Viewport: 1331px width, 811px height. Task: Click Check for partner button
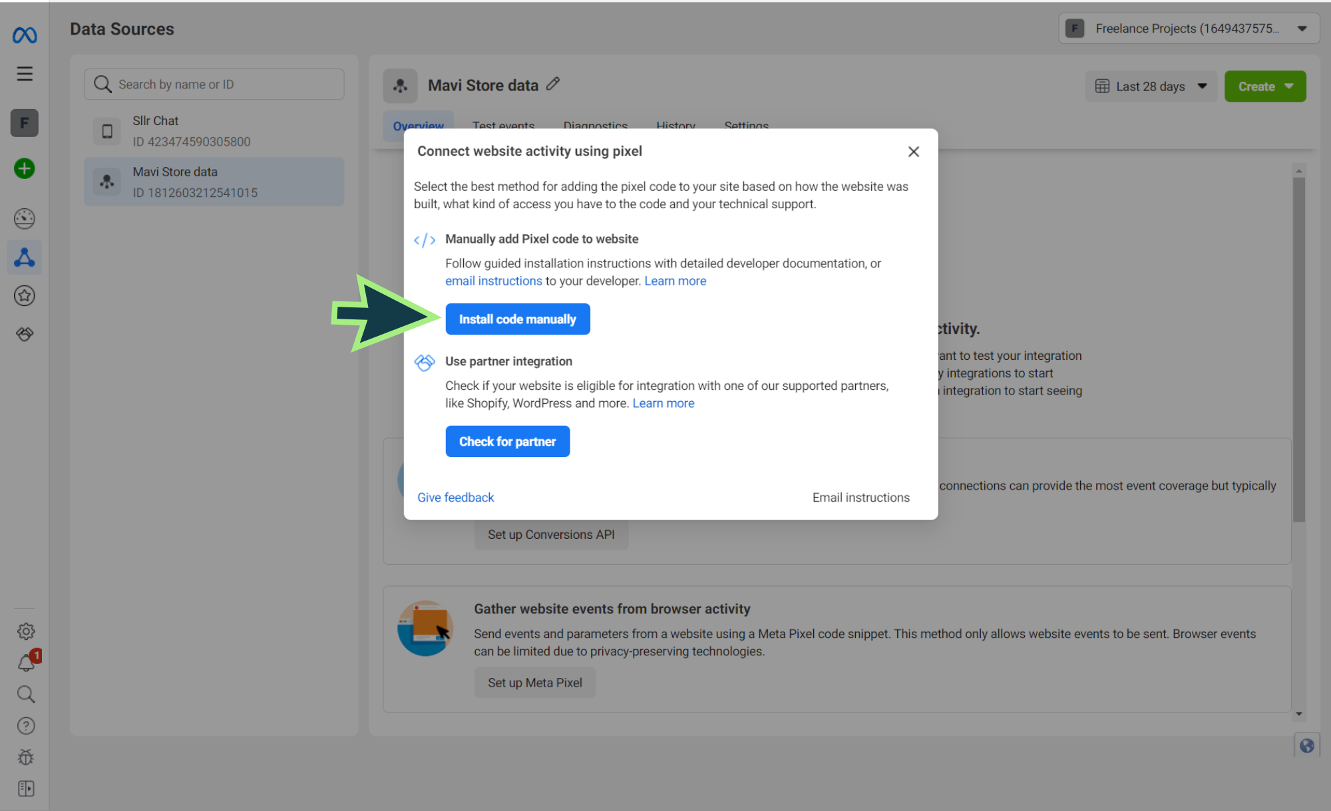(507, 442)
